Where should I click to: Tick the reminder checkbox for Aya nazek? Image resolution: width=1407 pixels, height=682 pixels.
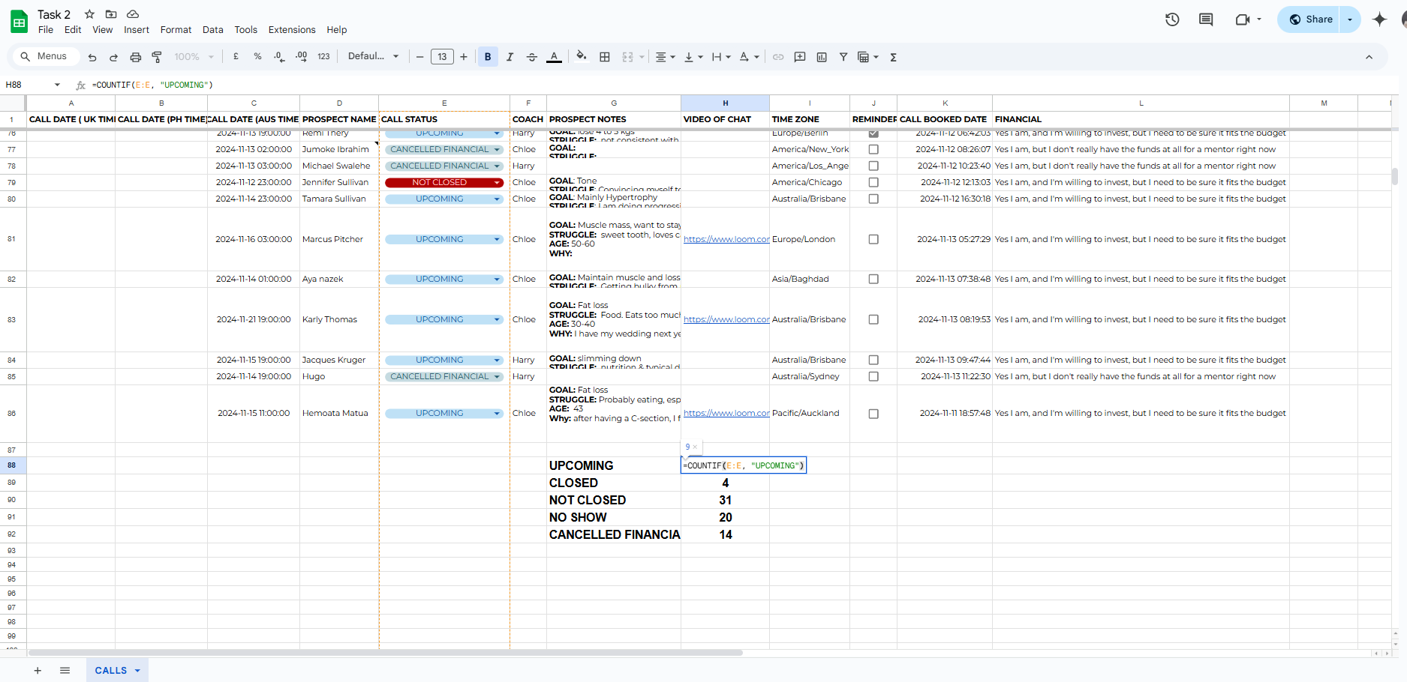point(873,279)
